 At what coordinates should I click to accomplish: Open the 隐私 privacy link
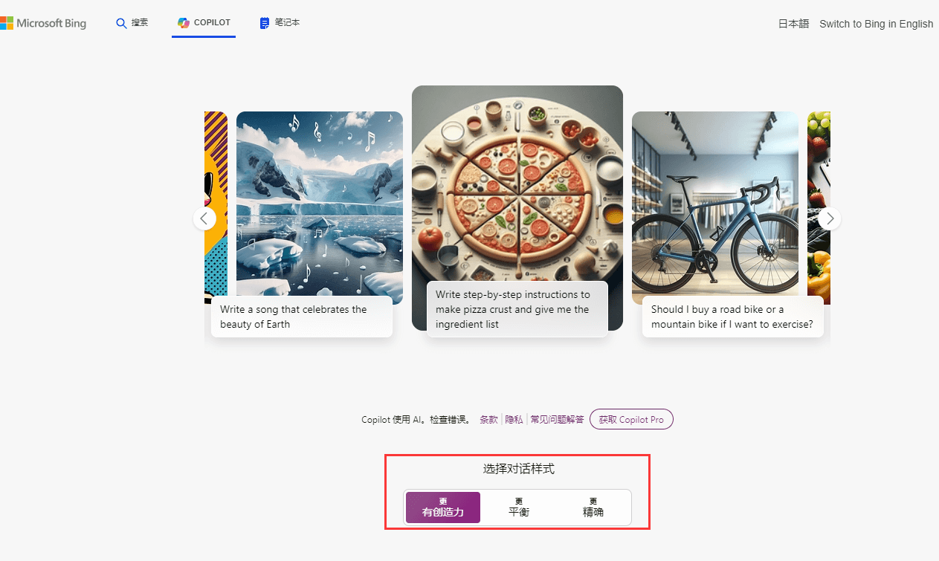coord(513,419)
